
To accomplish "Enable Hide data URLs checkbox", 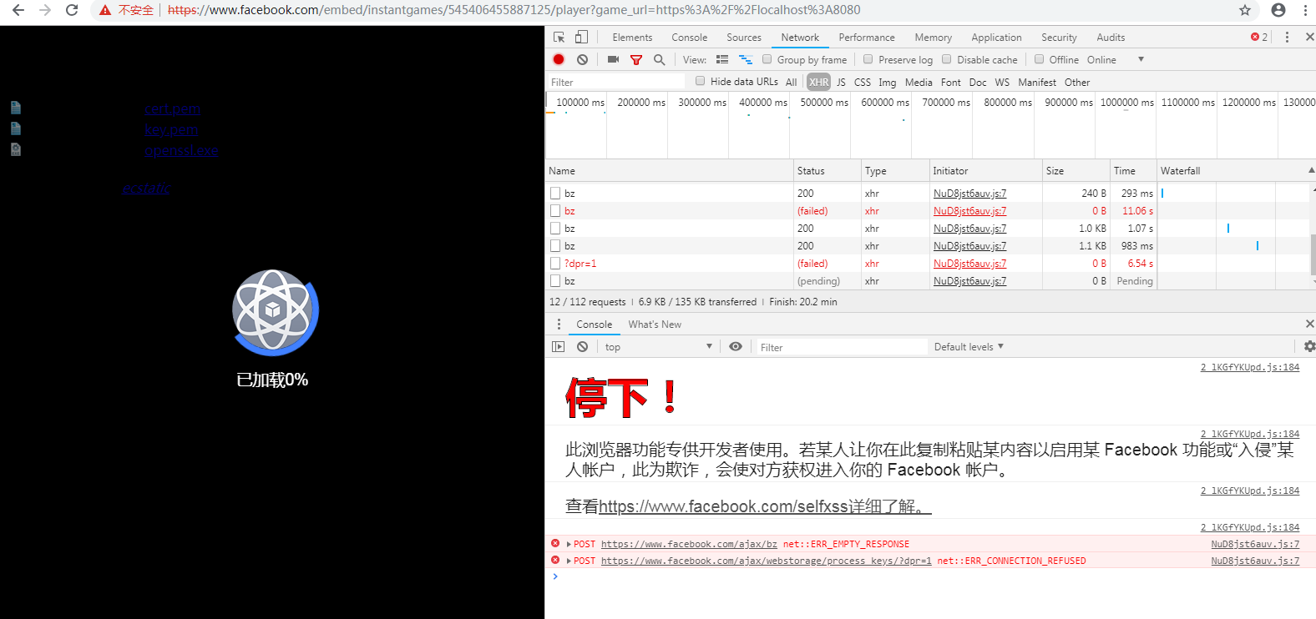I will tap(700, 81).
